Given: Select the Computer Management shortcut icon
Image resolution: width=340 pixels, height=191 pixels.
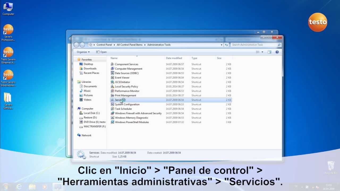Looking at the screenshot, I should coord(112,69).
